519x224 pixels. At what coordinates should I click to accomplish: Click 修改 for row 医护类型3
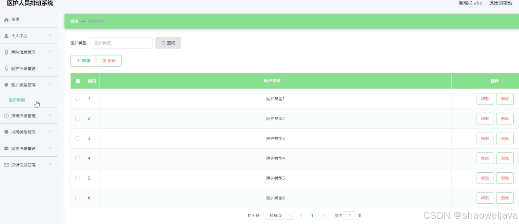pyautogui.click(x=485, y=139)
